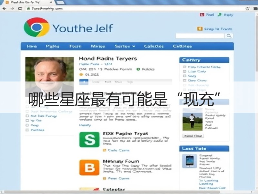Open the EDK Faphe Tryet forum title
Viewport: 258px width, 194px height.
125,134
